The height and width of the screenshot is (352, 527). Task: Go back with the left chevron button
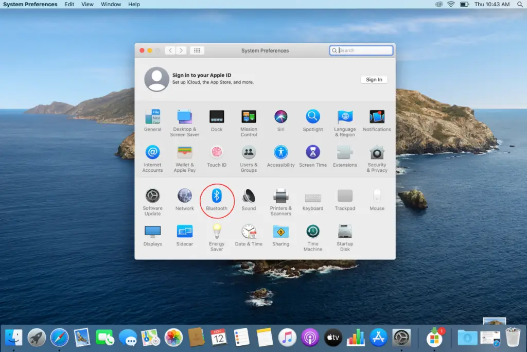tap(170, 50)
